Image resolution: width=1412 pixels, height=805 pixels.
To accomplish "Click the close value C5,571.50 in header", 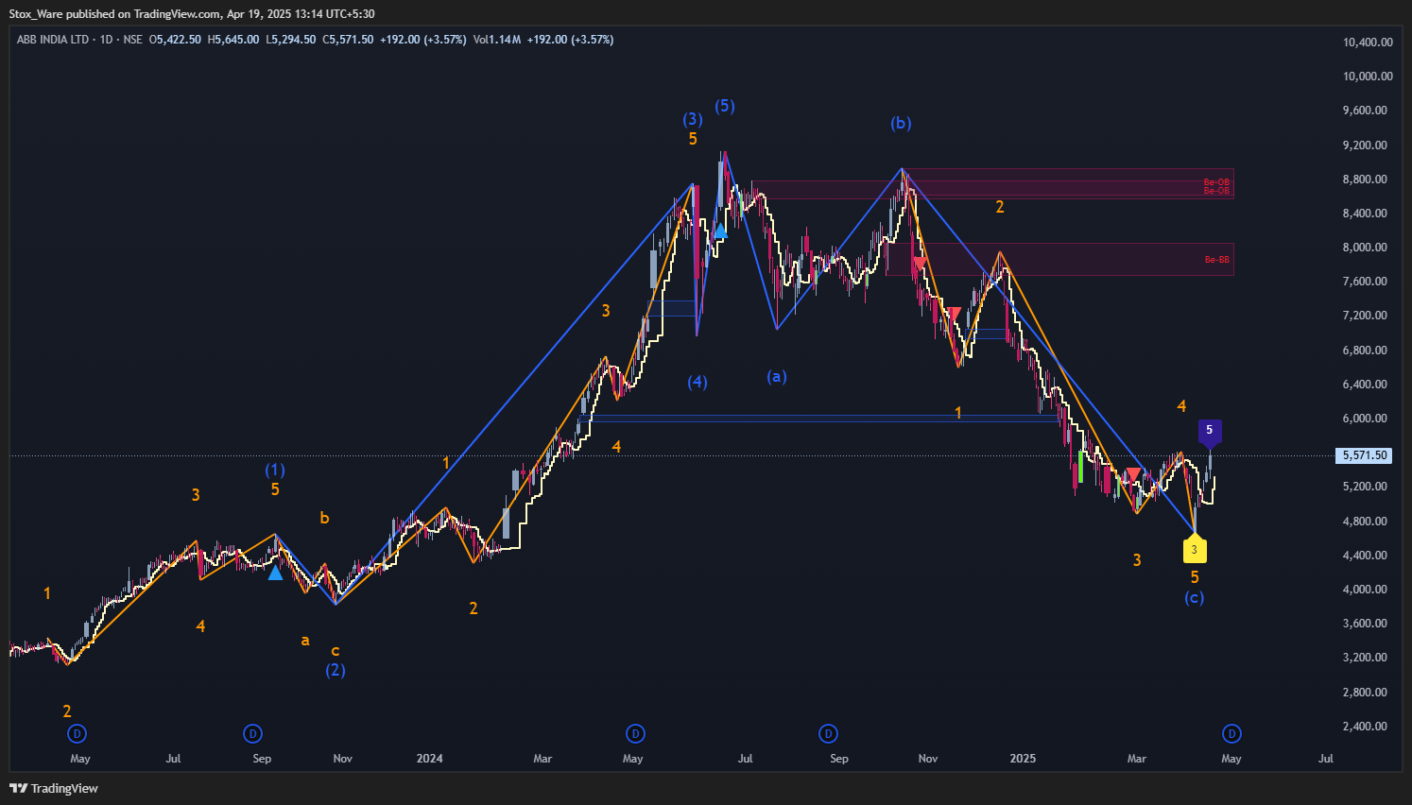I will pos(348,40).
